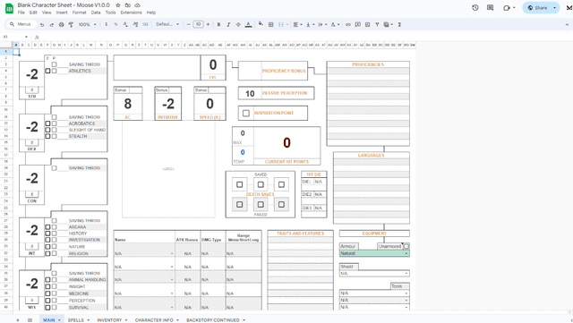Tick first Failed death save box
Screen dimensions: 573x323
[239, 204]
